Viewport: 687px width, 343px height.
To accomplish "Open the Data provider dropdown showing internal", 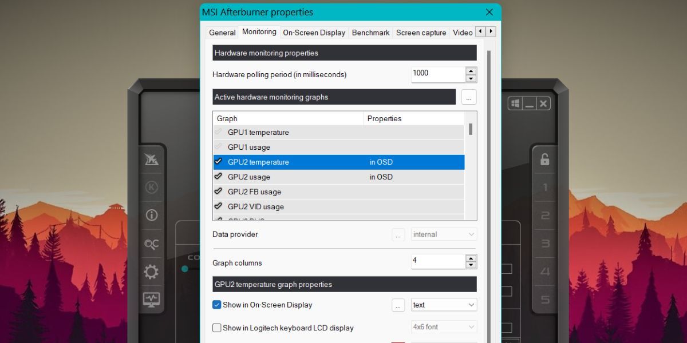I will (x=443, y=234).
